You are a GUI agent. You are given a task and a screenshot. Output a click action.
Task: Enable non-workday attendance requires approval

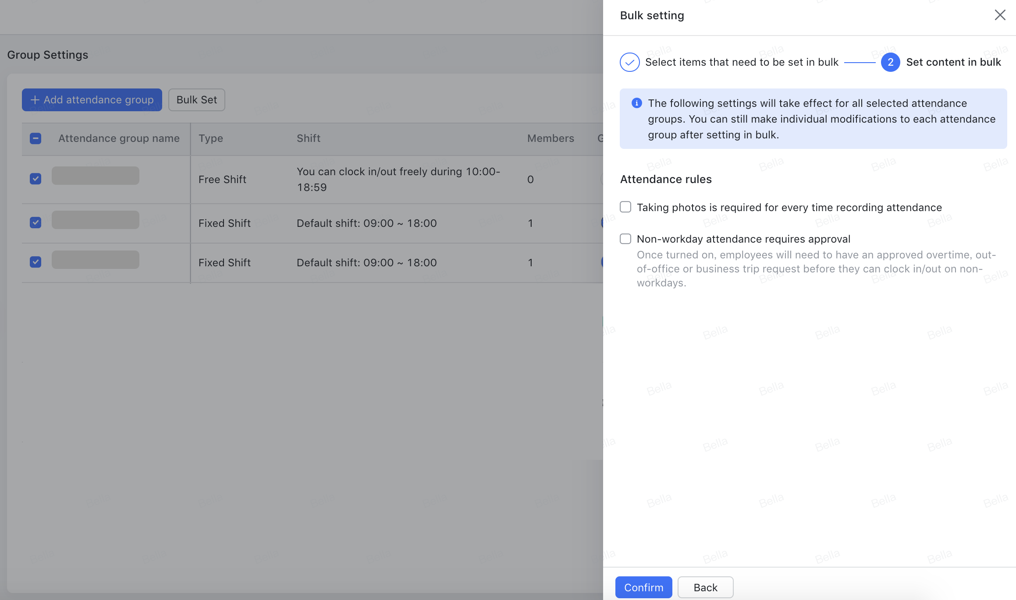[x=625, y=238]
